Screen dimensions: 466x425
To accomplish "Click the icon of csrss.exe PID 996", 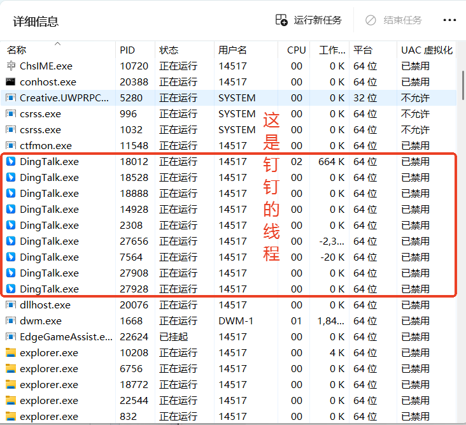I will pyautogui.click(x=11, y=113).
